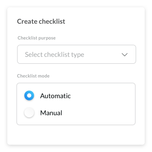Click the 'Automatic' option label
This screenshot has height=152, width=152.
[x=55, y=96]
